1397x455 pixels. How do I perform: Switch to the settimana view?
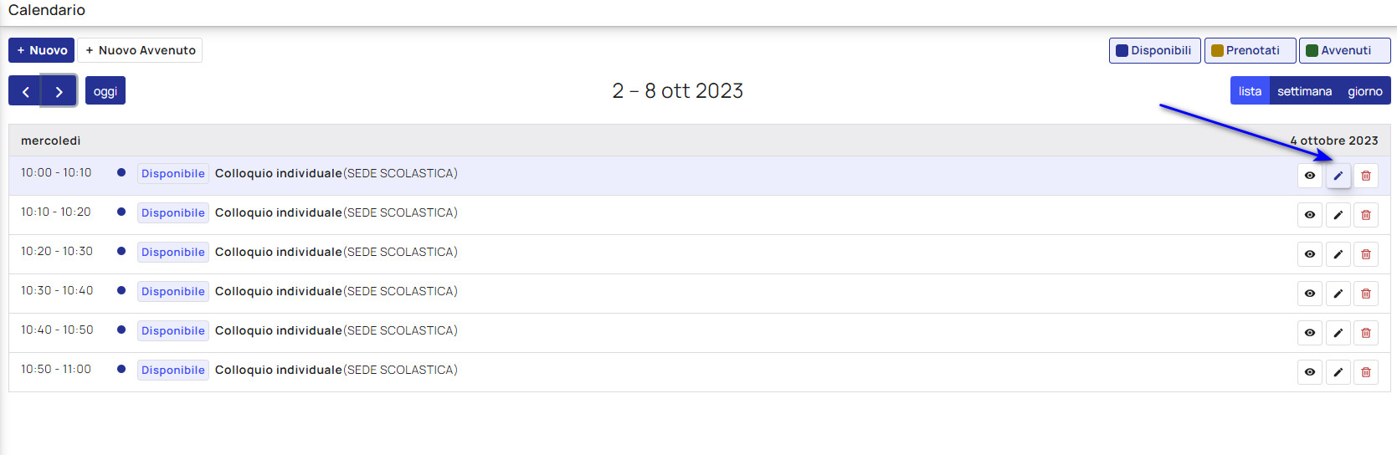point(1304,91)
